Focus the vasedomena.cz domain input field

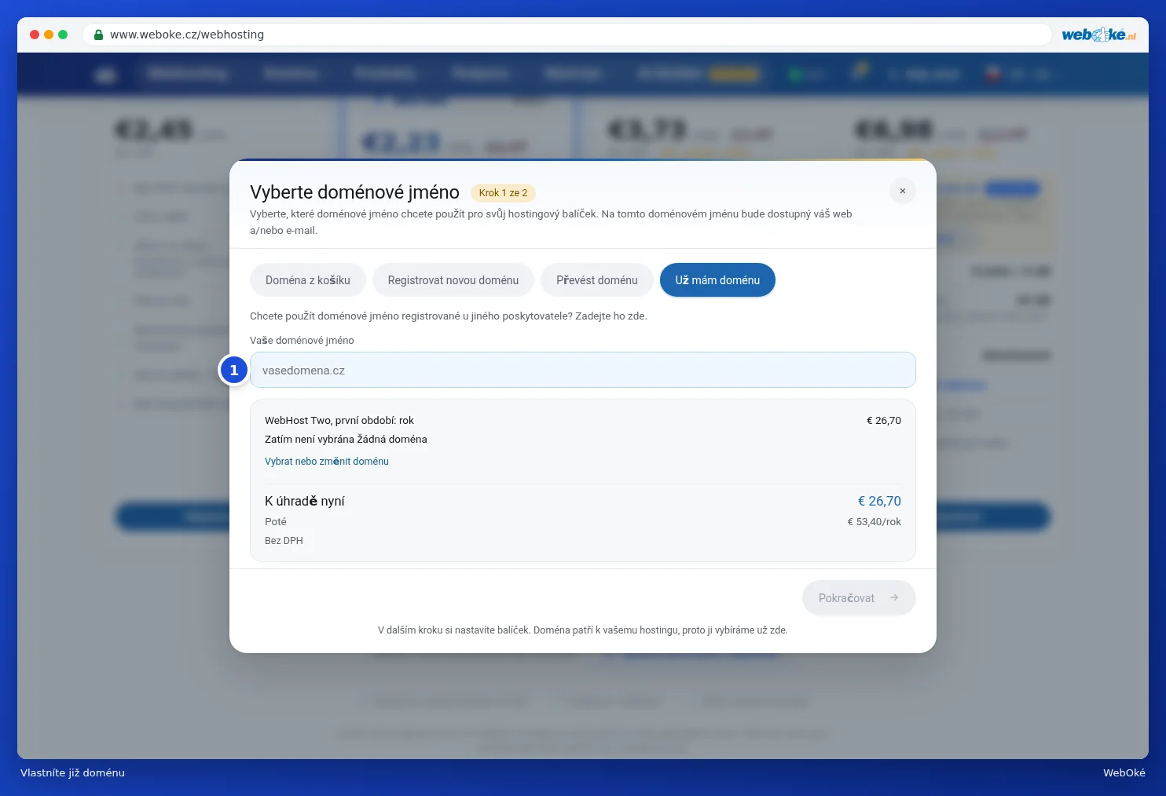tap(583, 370)
